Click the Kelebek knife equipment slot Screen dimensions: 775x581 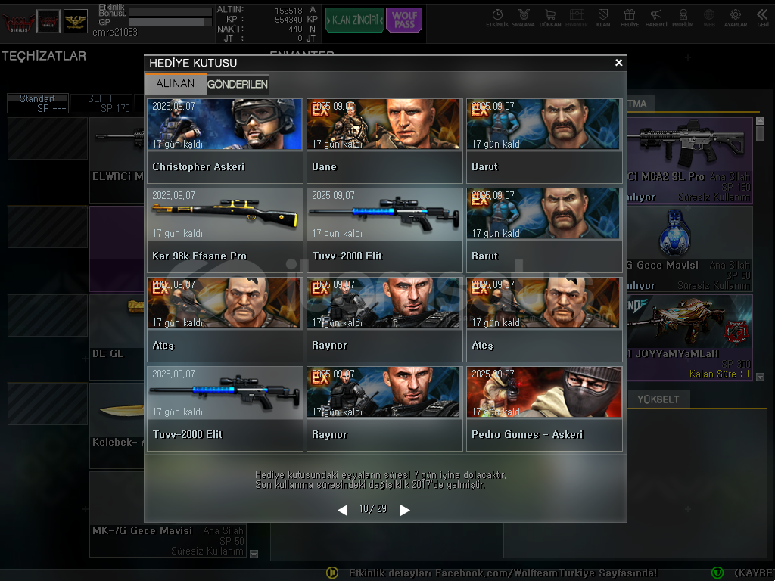click(x=117, y=425)
